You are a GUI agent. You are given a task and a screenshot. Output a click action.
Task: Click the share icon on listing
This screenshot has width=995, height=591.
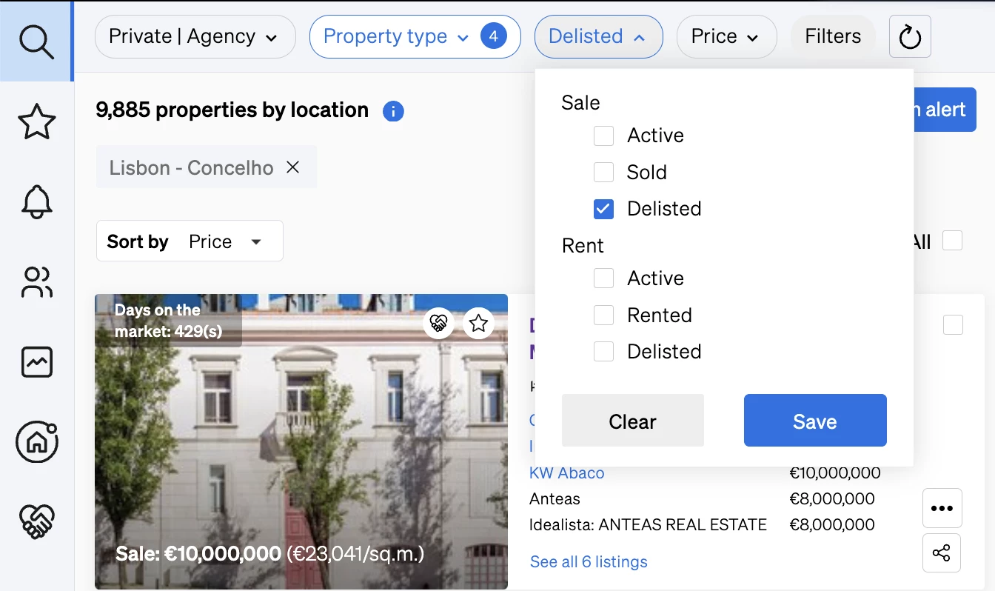[x=942, y=553]
